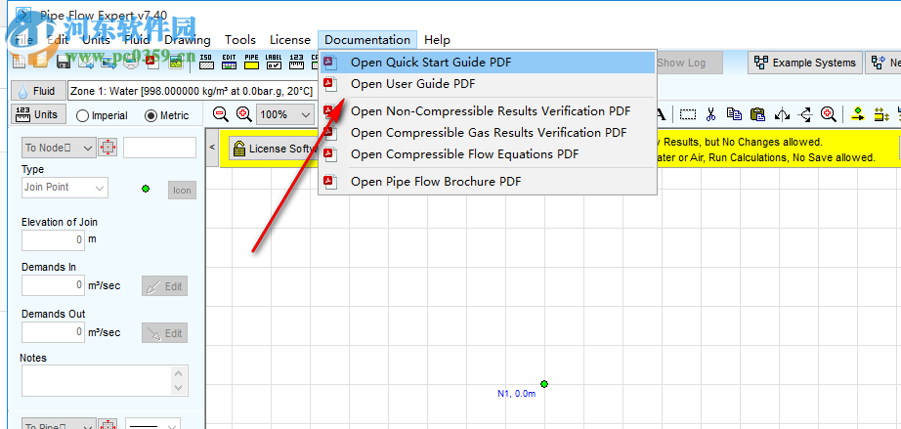
Task: Toggle the ISO isometric grid icon
Action: [x=207, y=62]
